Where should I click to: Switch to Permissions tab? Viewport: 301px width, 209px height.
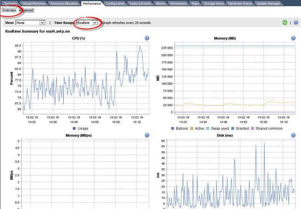point(178,4)
